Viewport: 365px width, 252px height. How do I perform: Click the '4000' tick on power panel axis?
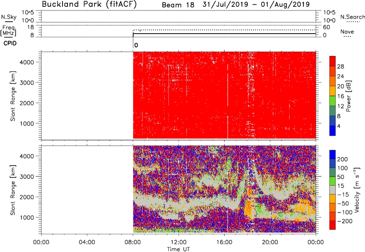pos(27,62)
